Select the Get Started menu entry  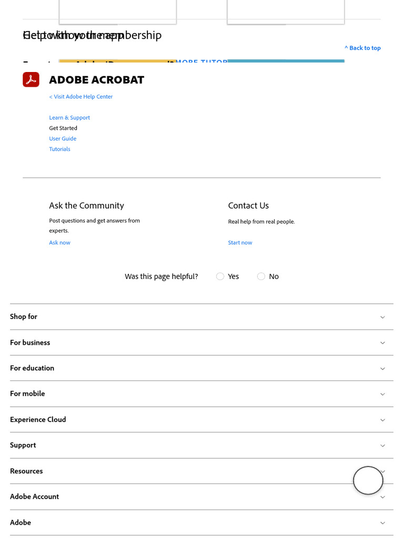pos(63,128)
